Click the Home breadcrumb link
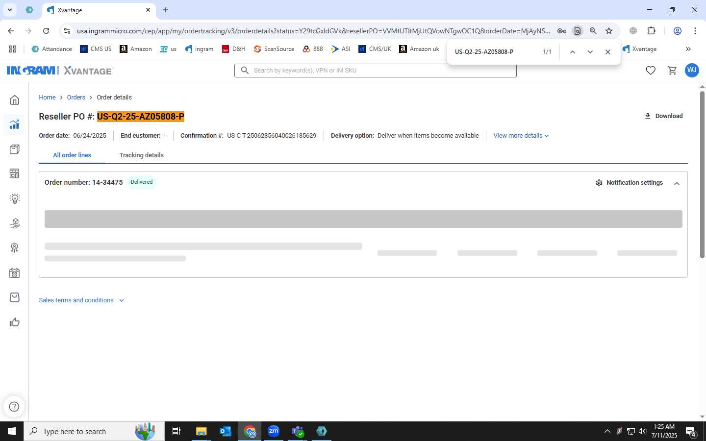Screen dimensions: 706x441 [47, 98]
